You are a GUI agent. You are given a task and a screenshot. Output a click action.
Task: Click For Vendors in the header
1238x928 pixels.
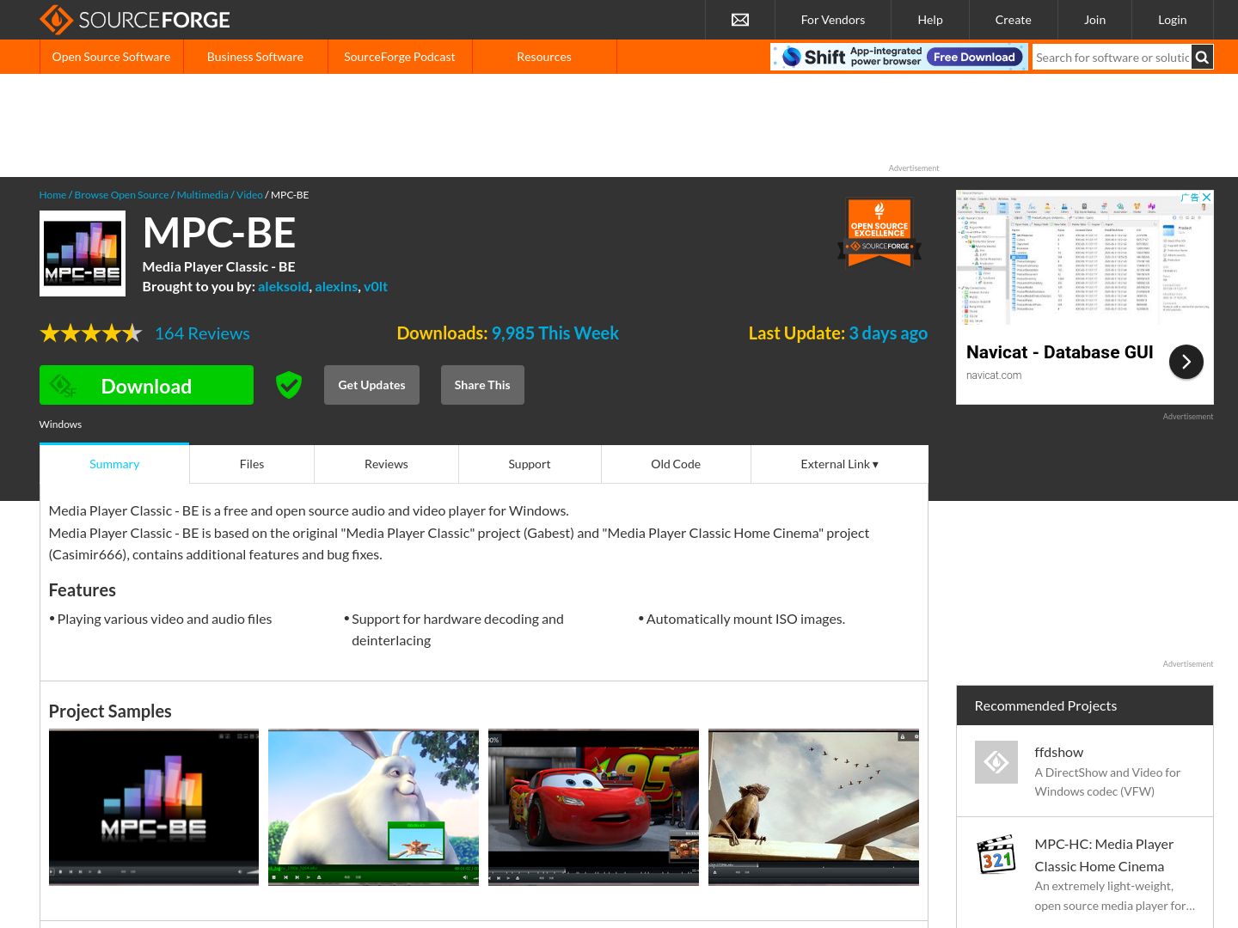point(833,20)
